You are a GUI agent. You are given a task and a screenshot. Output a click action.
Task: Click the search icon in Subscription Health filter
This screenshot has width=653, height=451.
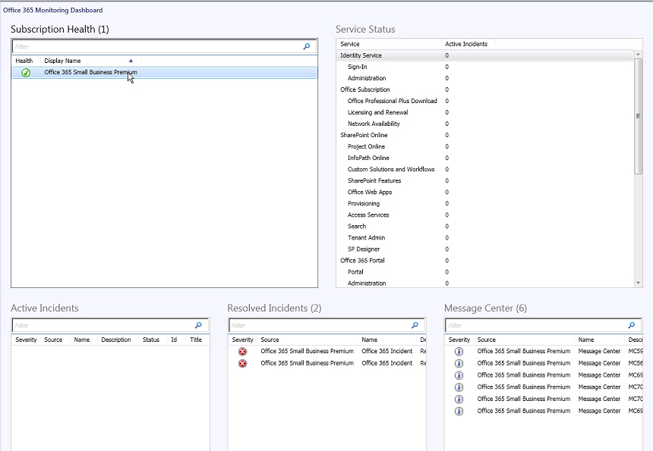coord(307,46)
